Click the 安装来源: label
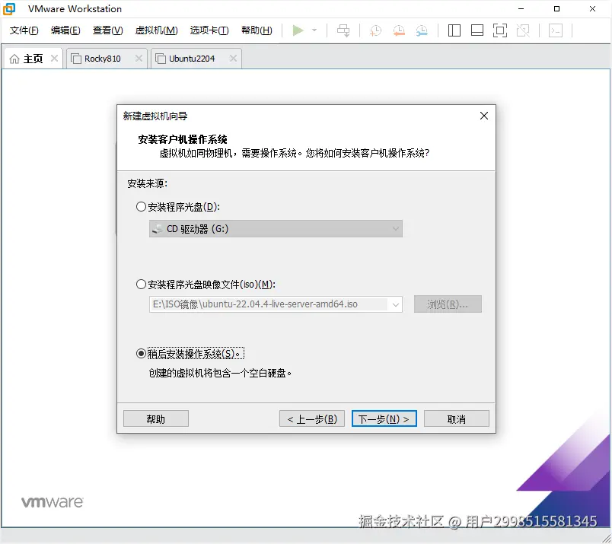This screenshot has height=544, width=612. point(147,183)
